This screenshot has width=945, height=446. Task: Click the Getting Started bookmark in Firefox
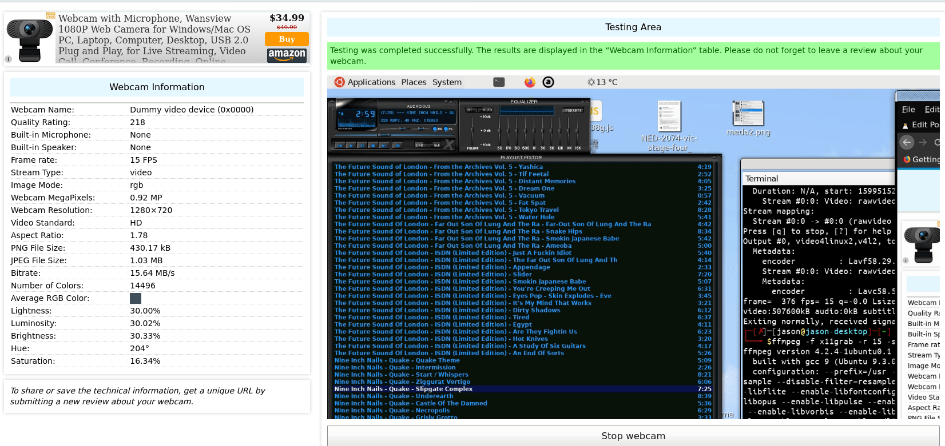(x=921, y=159)
